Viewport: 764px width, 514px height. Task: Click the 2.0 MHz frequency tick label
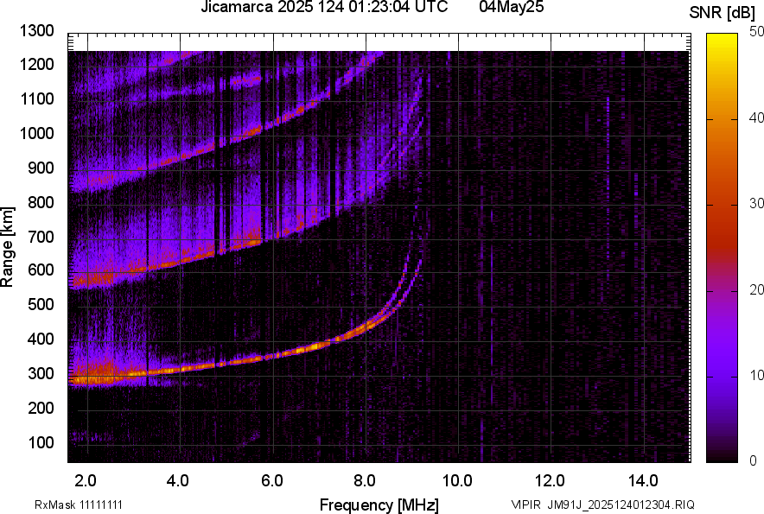tap(86, 481)
